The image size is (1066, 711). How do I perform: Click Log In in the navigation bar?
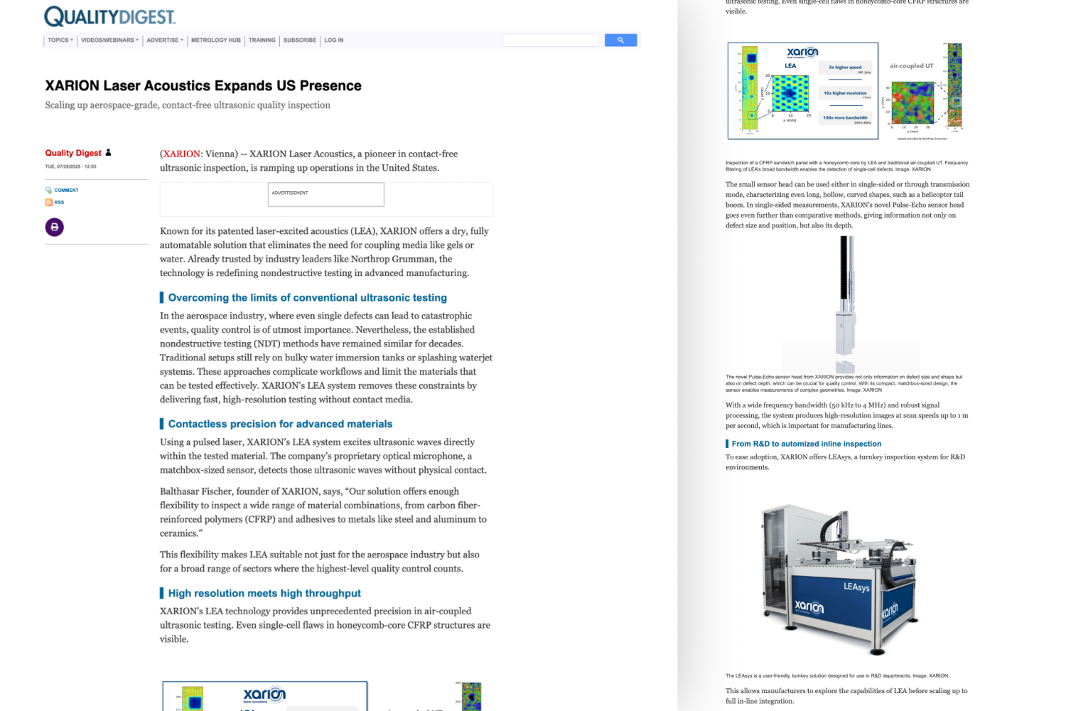[334, 41]
